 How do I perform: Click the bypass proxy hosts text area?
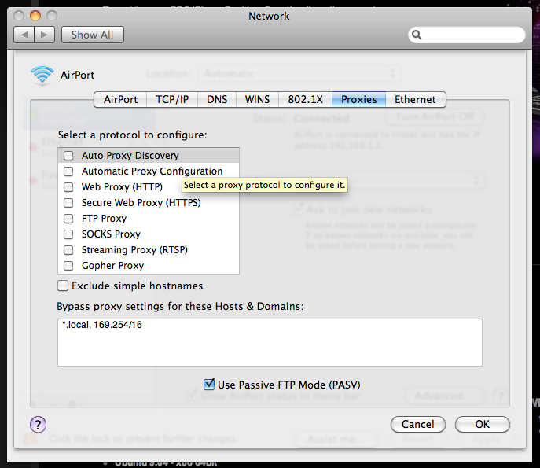(x=270, y=342)
